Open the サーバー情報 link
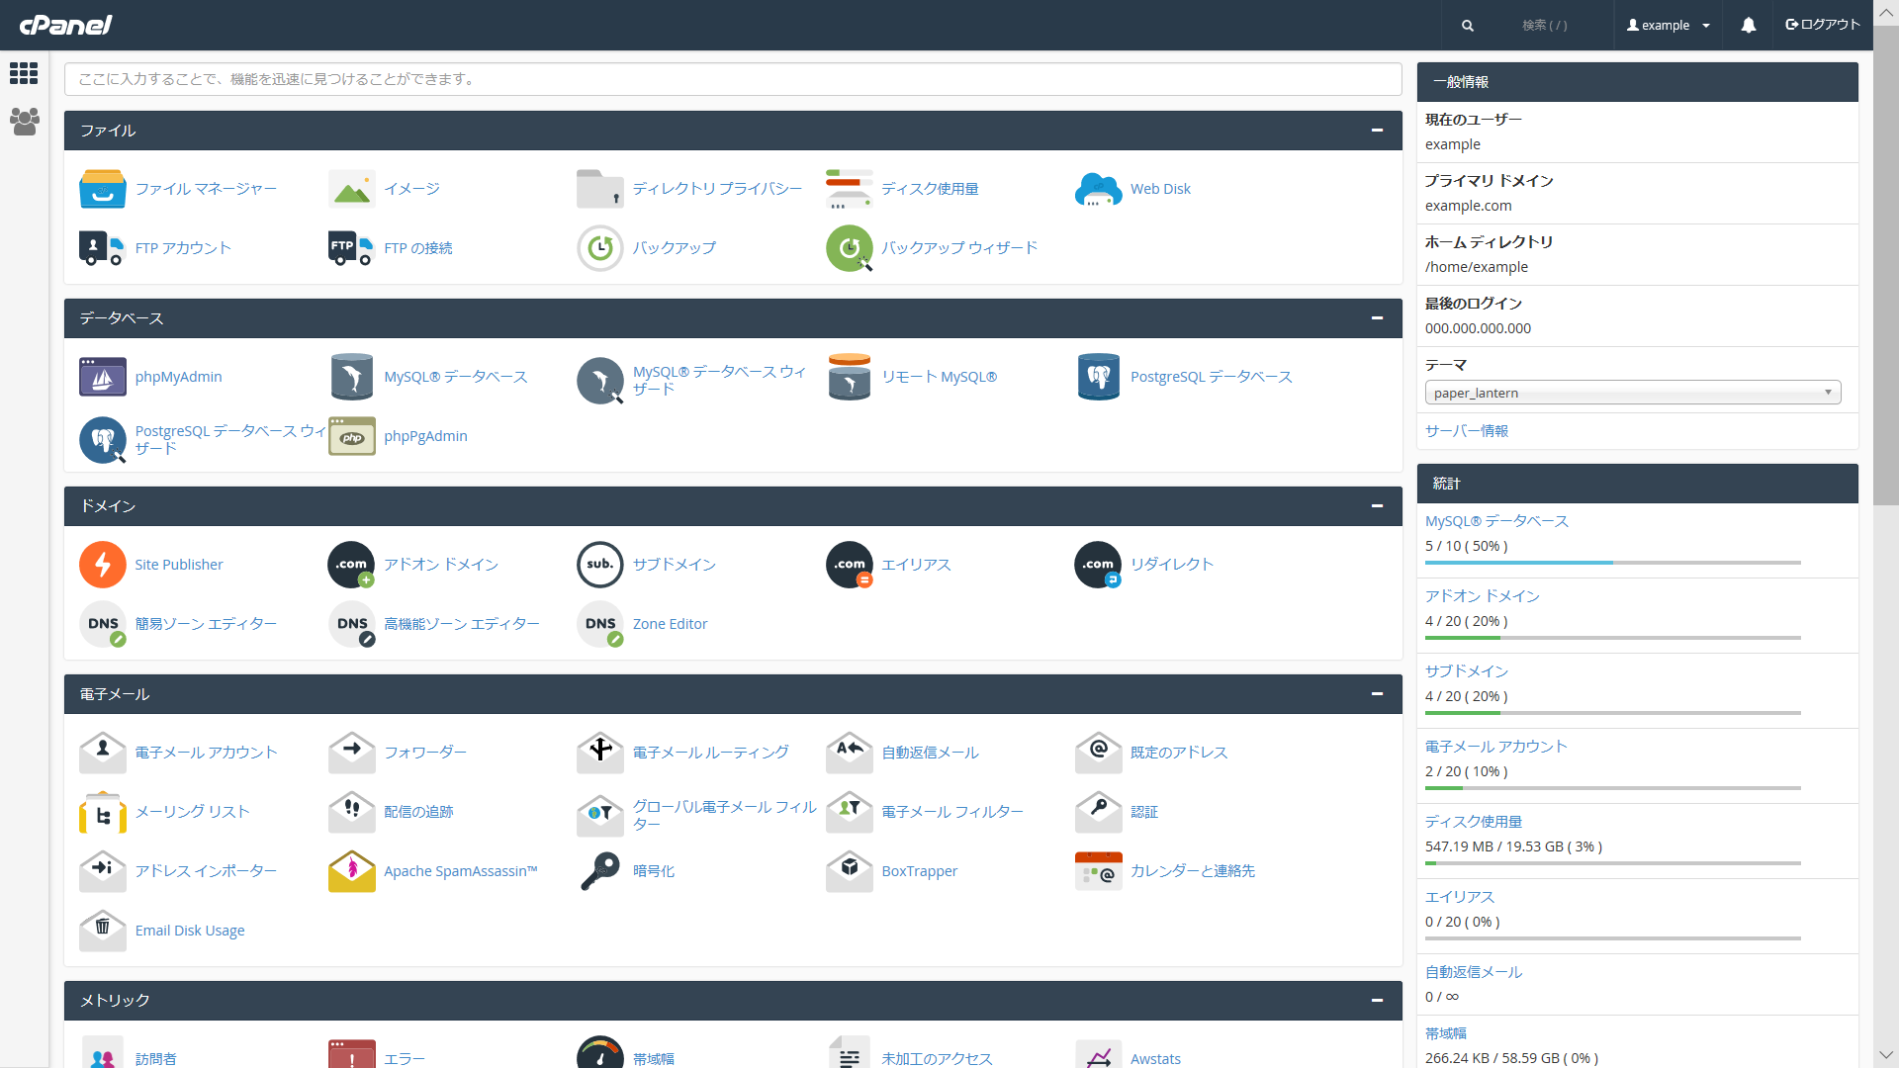The width and height of the screenshot is (1899, 1068). pyautogui.click(x=1466, y=431)
